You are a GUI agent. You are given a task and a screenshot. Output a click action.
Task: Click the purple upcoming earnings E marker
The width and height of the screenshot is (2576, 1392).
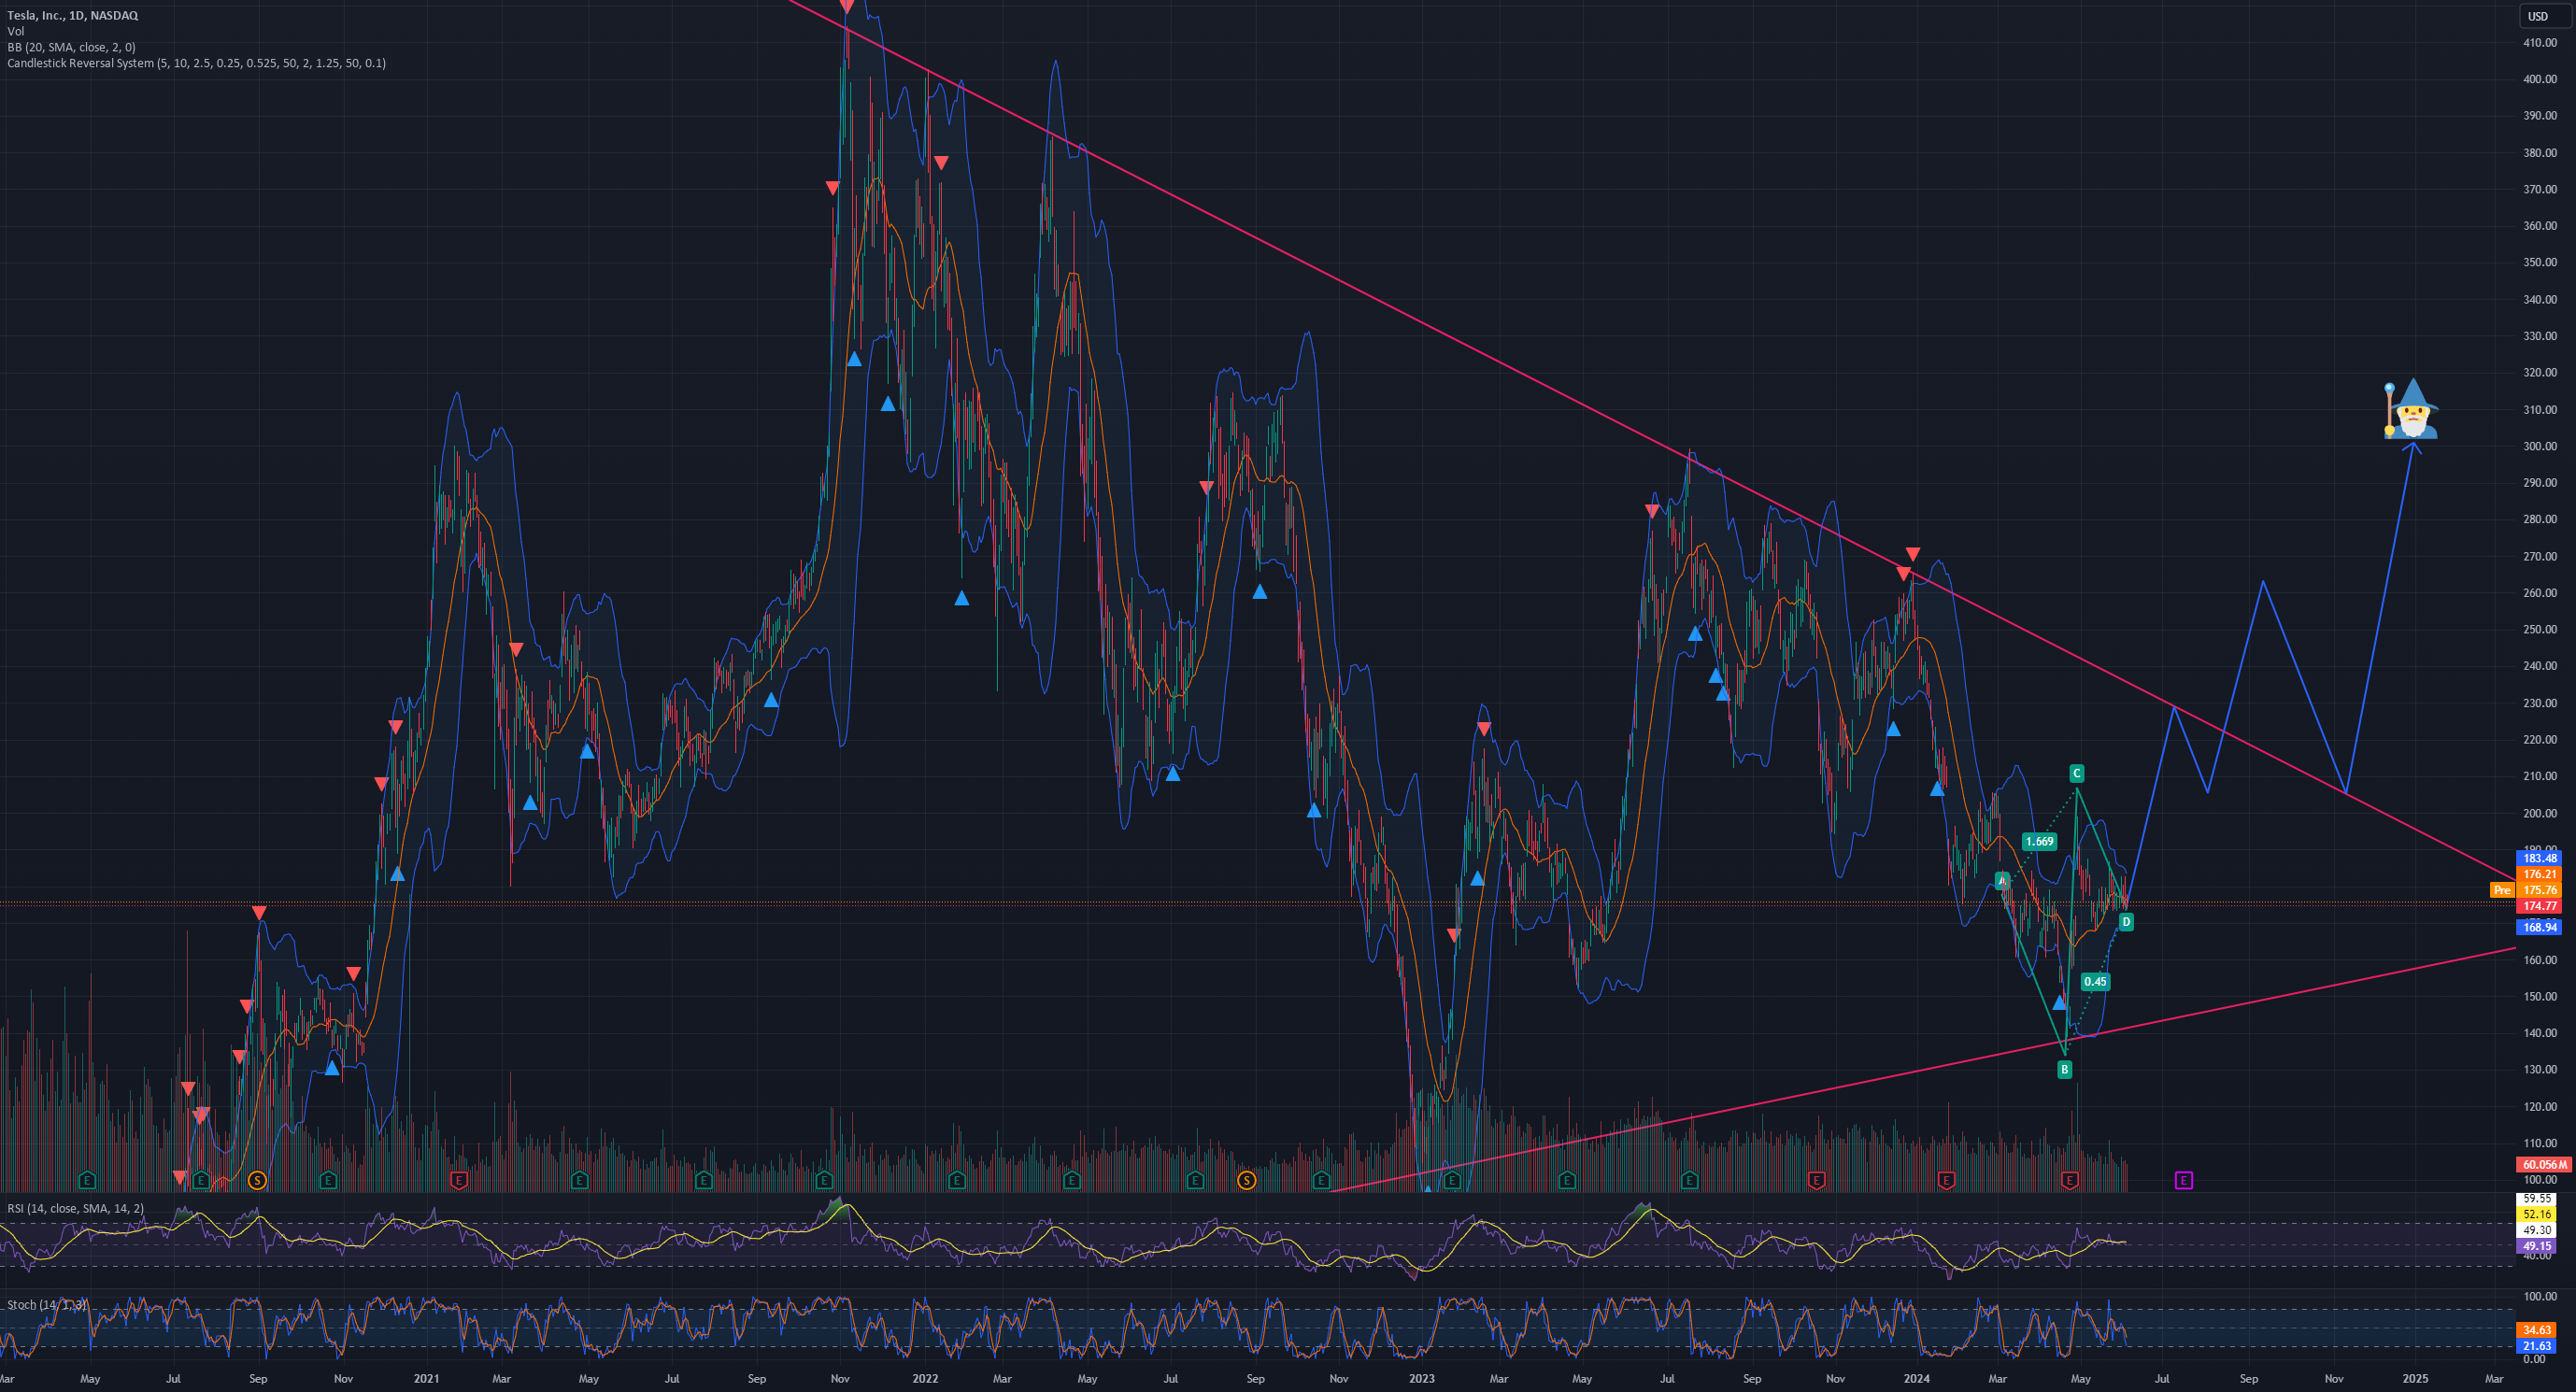[2183, 1181]
